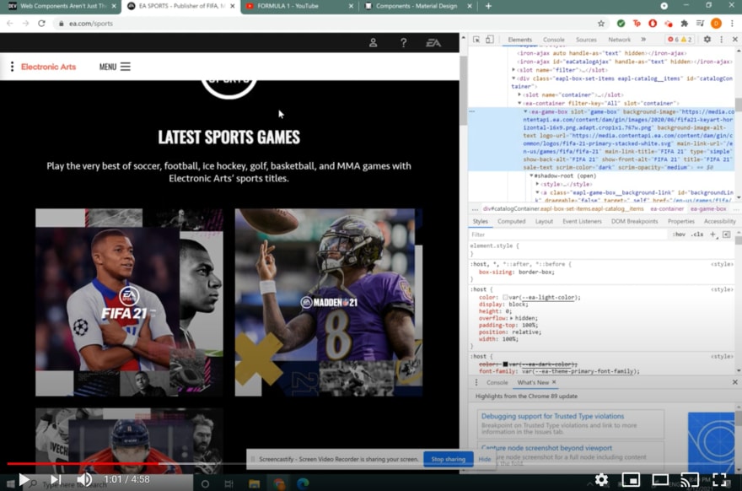Toggle computed styles sidebar icon
The image size is (742, 491).
[726, 235]
